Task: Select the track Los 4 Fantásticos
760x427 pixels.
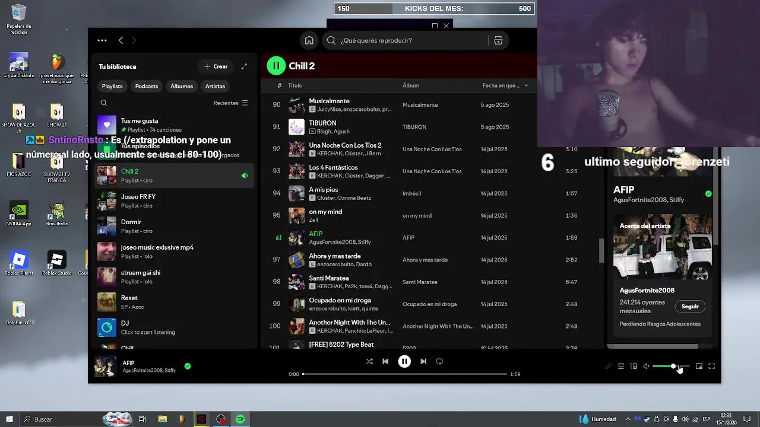Action: coord(333,167)
